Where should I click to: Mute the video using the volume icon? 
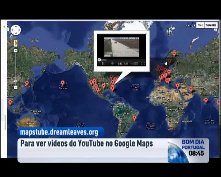tap(112, 64)
